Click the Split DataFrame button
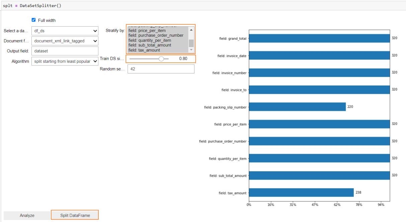Screen dimensions: 406x222 tap(75, 215)
